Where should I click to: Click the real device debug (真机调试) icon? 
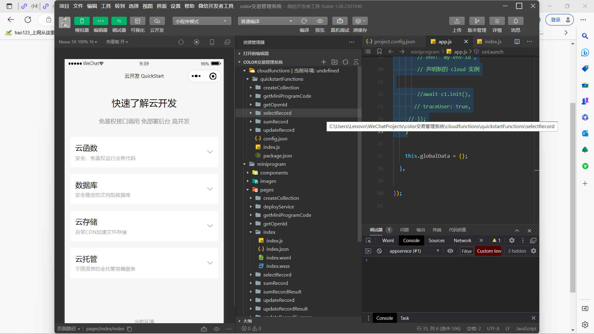tap(340, 21)
